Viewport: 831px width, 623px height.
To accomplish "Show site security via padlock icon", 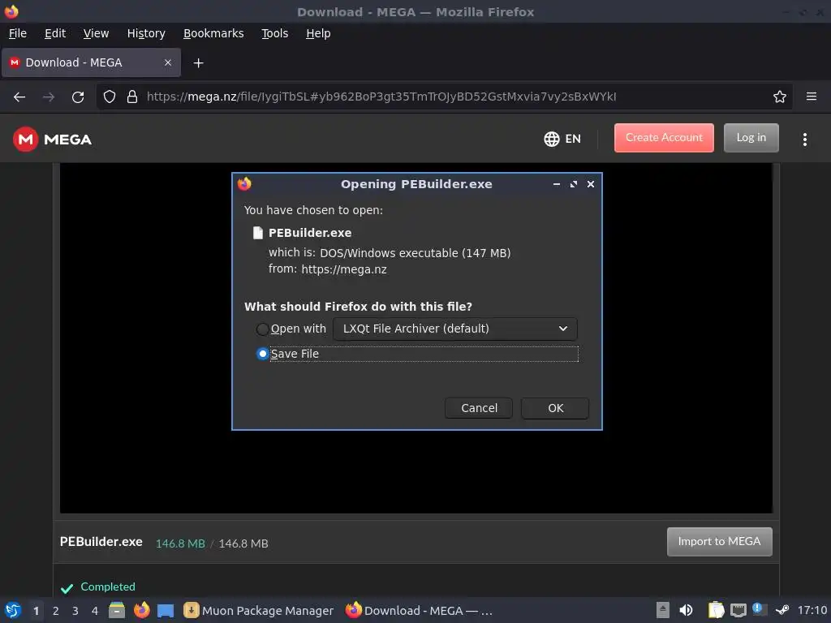I will point(132,97).
